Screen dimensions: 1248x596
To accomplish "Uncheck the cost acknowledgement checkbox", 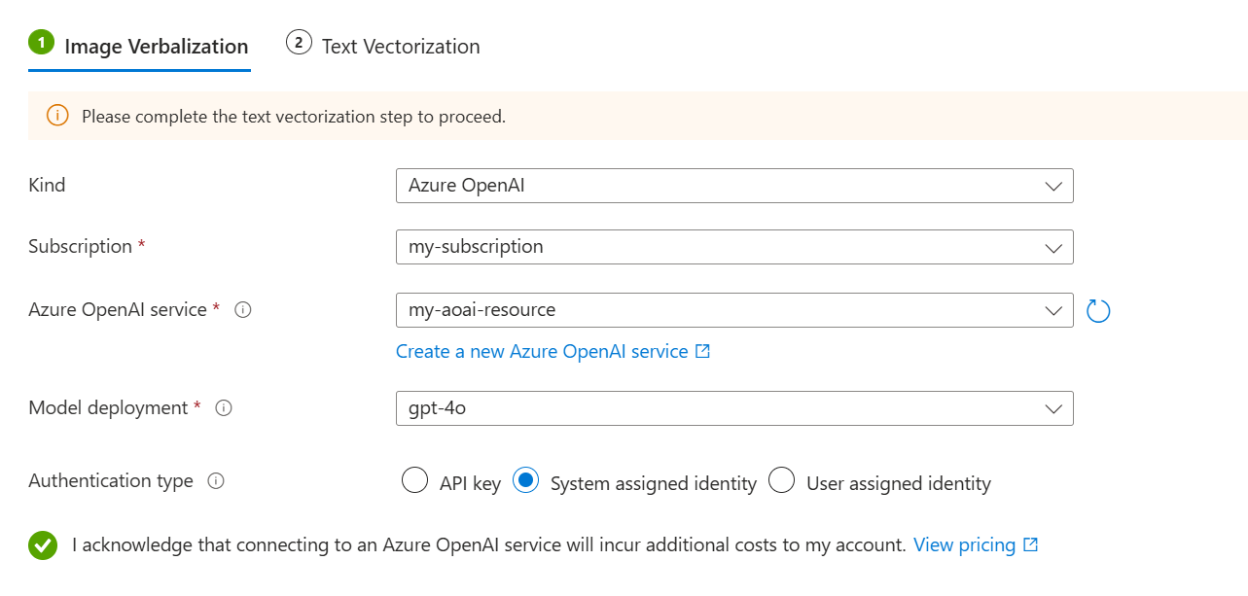I will (43, 545).
